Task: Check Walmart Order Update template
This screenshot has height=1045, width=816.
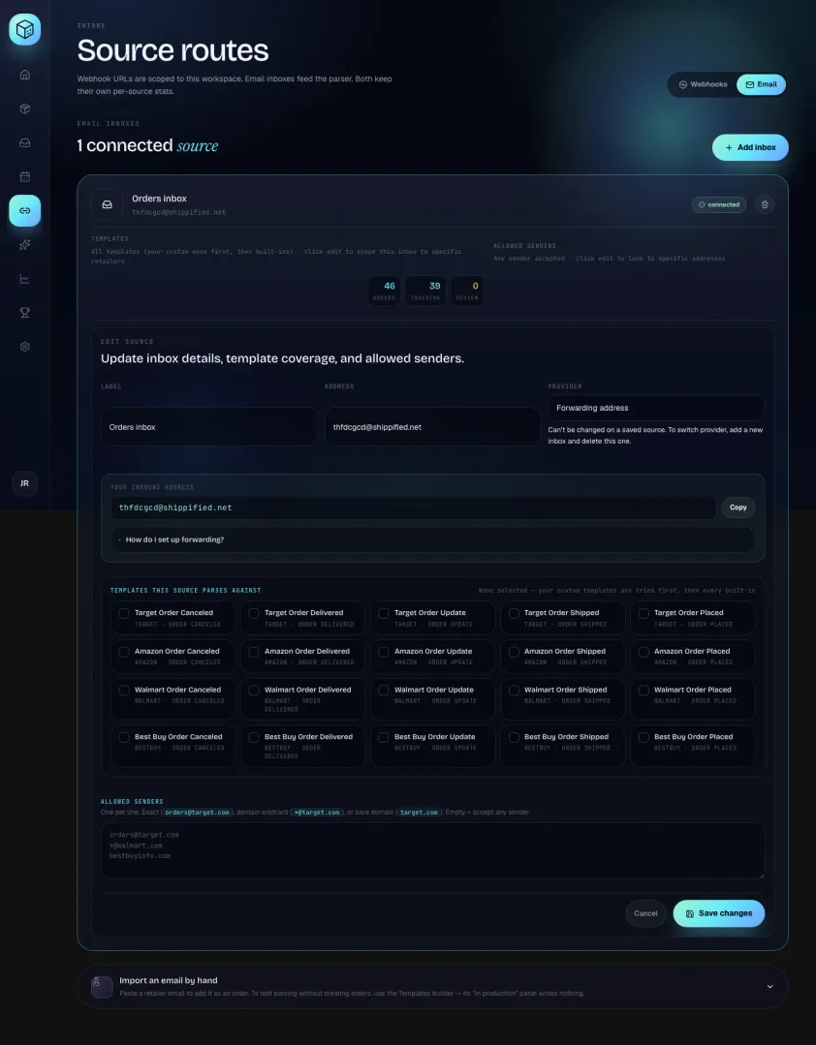Action: point(384,691)
